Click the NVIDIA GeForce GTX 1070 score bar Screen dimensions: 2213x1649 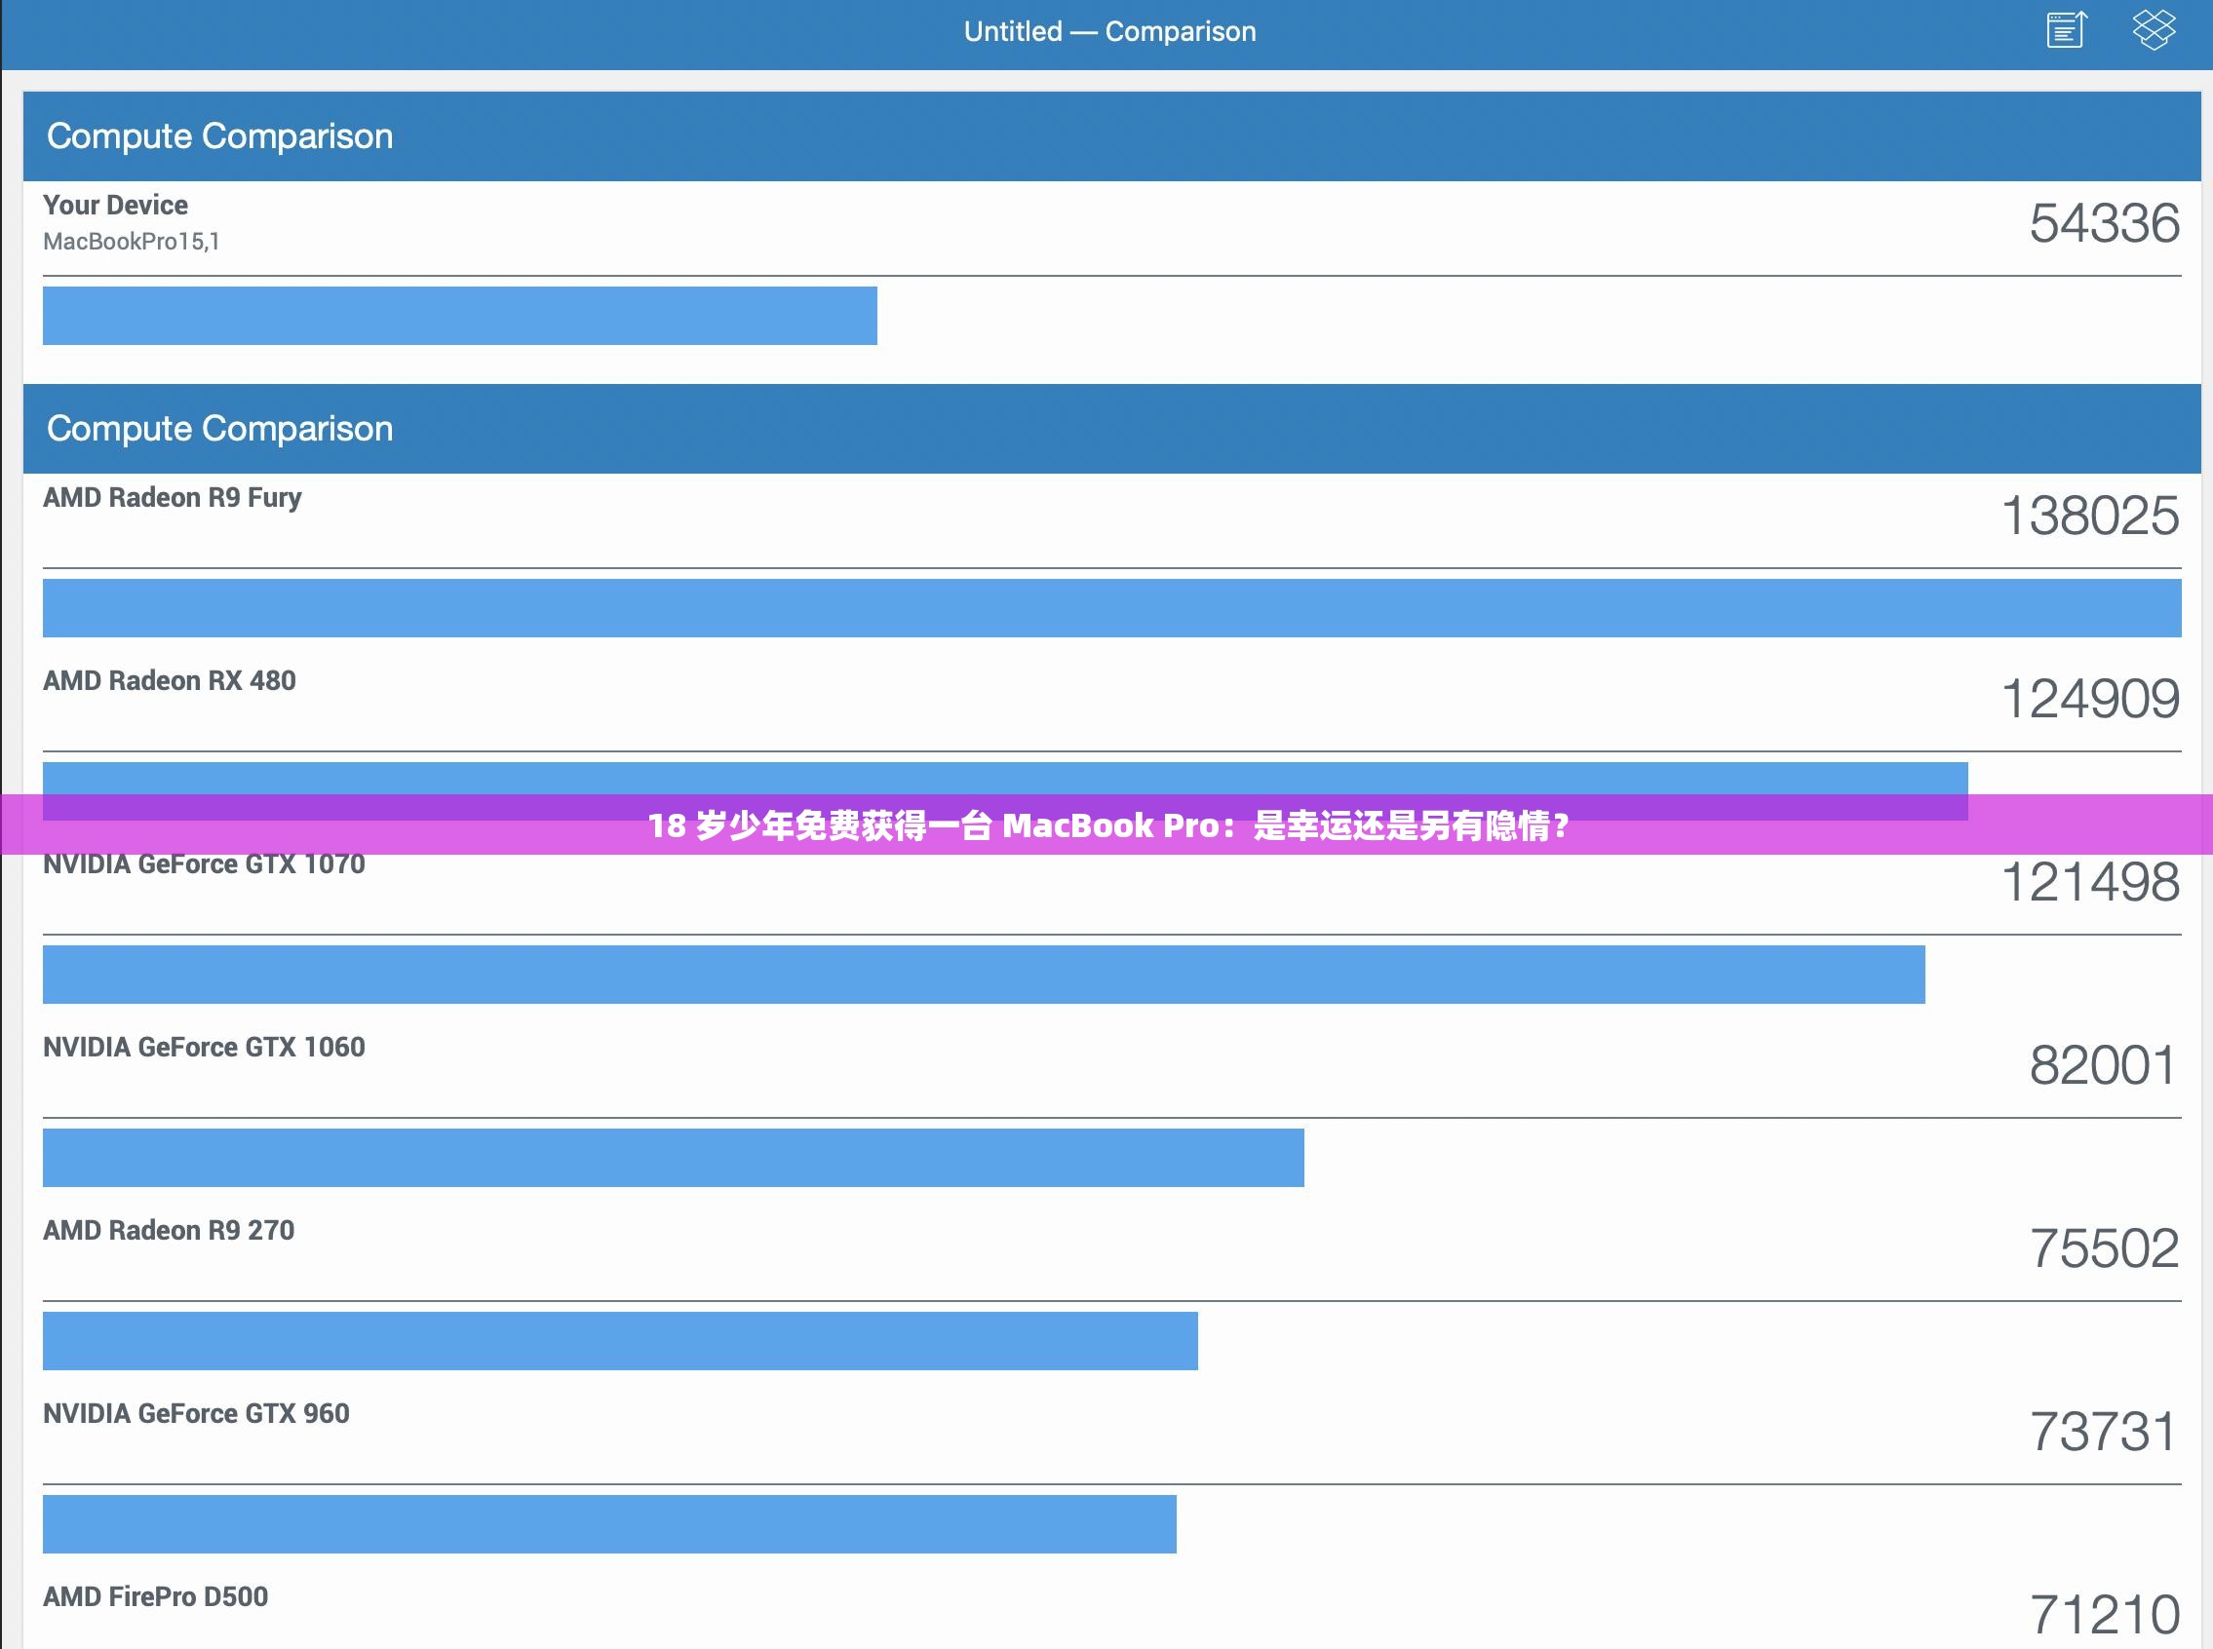click(x=985, y=975)
